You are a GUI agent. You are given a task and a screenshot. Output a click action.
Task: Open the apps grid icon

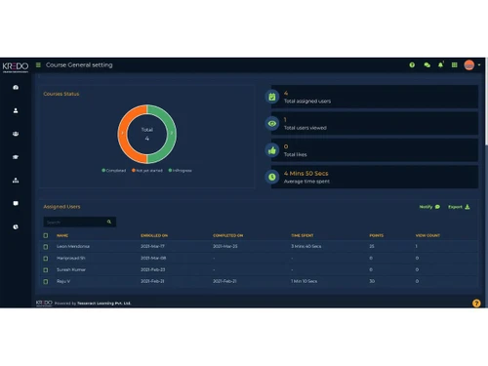(x=455, y=65)
